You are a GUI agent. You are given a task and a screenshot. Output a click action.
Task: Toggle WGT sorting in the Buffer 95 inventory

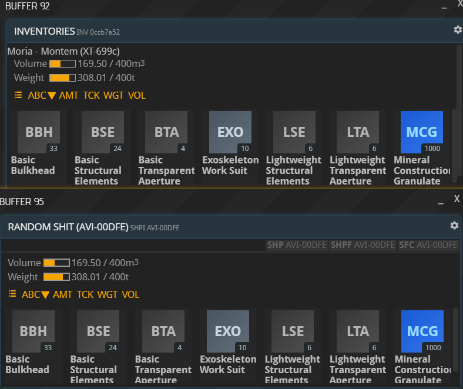coord(108,294)
